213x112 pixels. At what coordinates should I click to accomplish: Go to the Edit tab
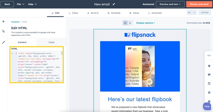coord(55,13)
